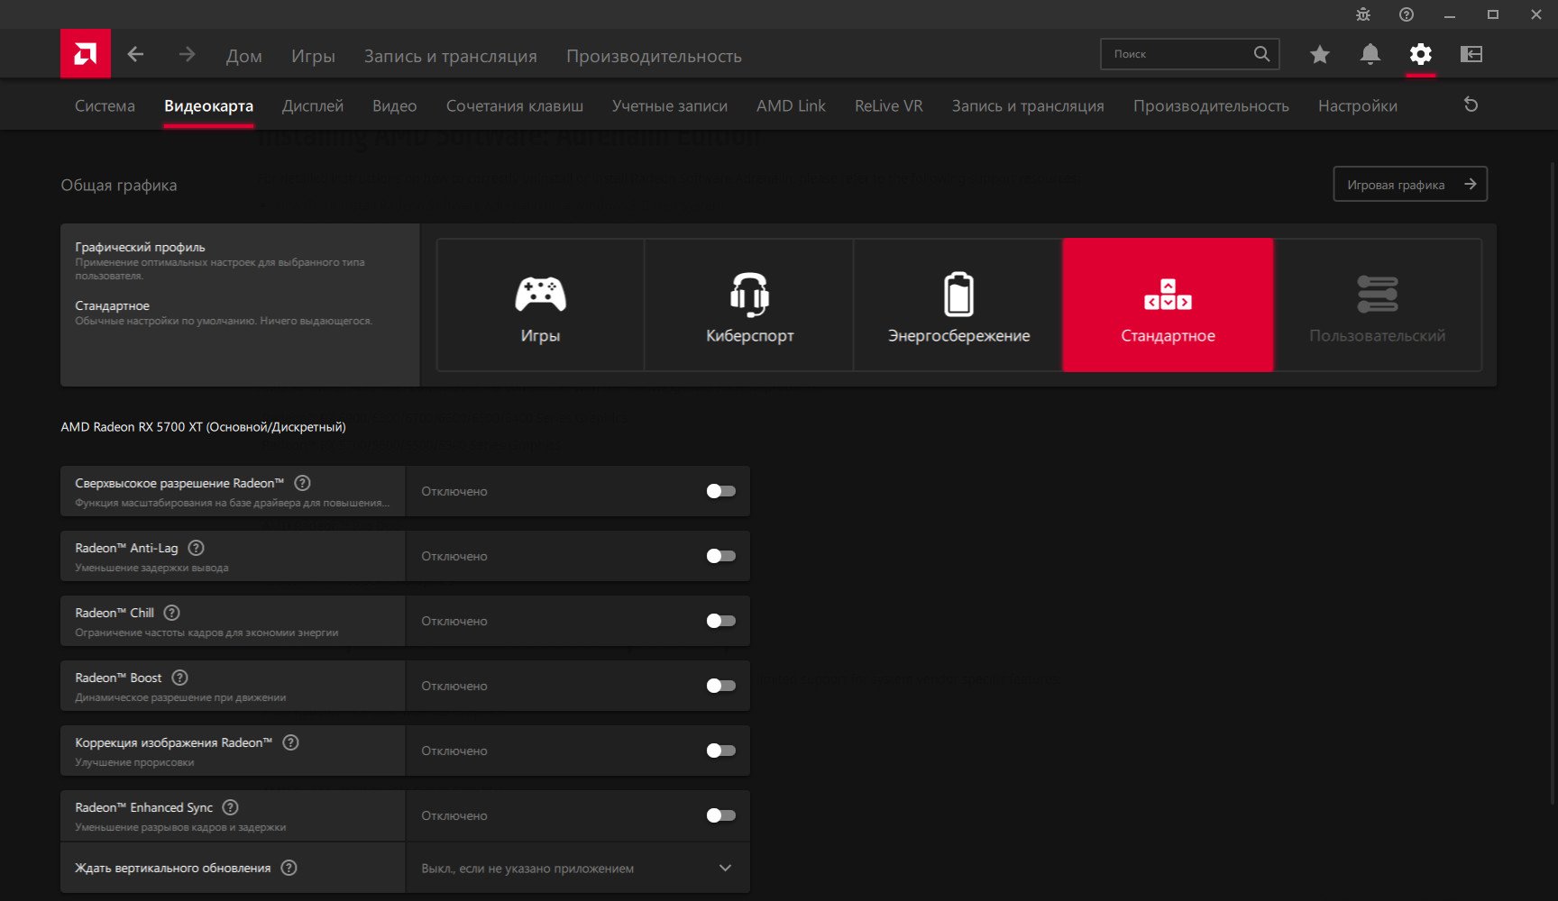Enable Radeon Anti-Lag toggle

coord(720,556)
